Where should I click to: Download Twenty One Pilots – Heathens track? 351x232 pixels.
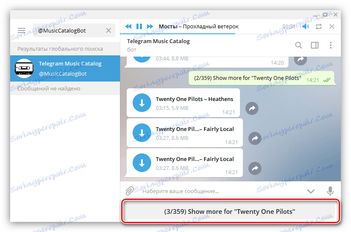click(142, 103)
